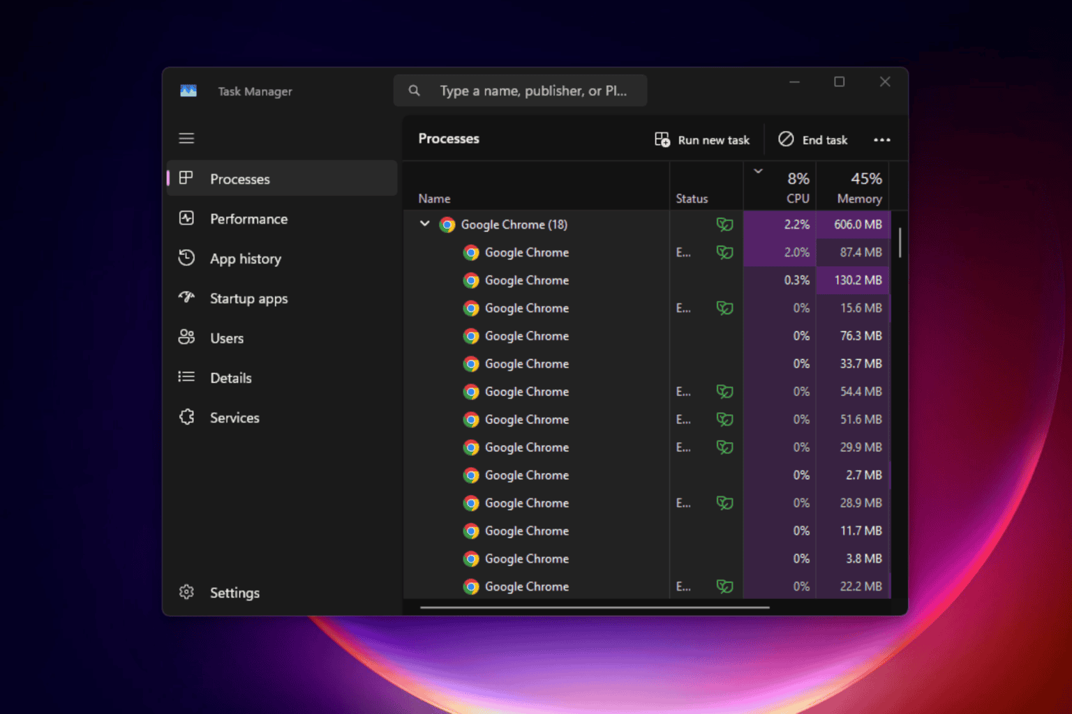Click efficiency leaf icon on 54.4 MB row
The height and width of the screenshot is (714, 1072).
click(x=724, y=392)
